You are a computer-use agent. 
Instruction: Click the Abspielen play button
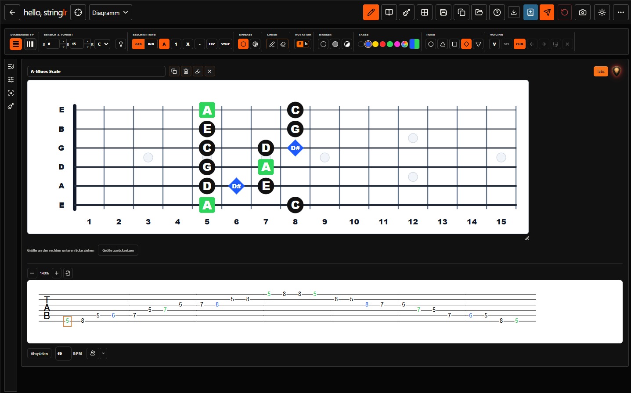coord(39,353)
